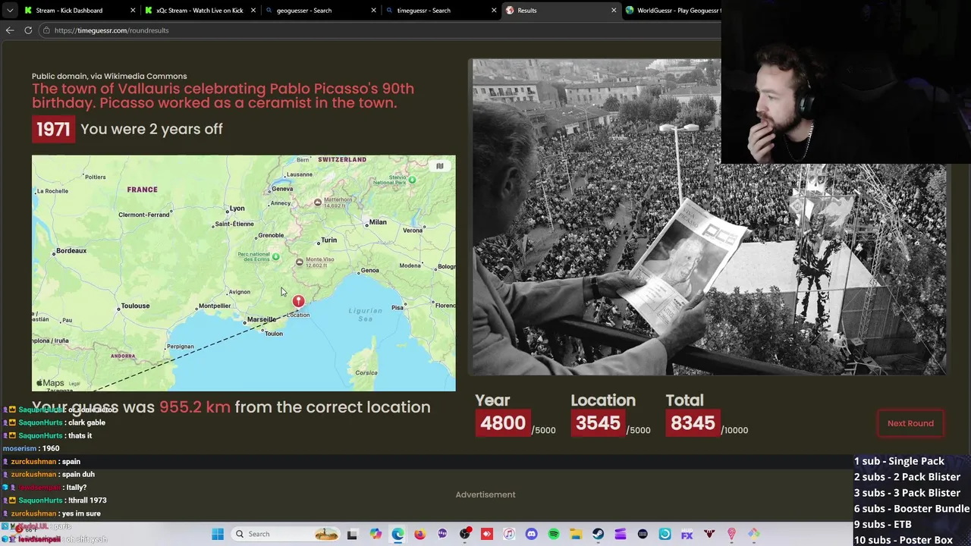Open the MUD FX taskbar icon
971x546 pixels.
pos(687,534)
